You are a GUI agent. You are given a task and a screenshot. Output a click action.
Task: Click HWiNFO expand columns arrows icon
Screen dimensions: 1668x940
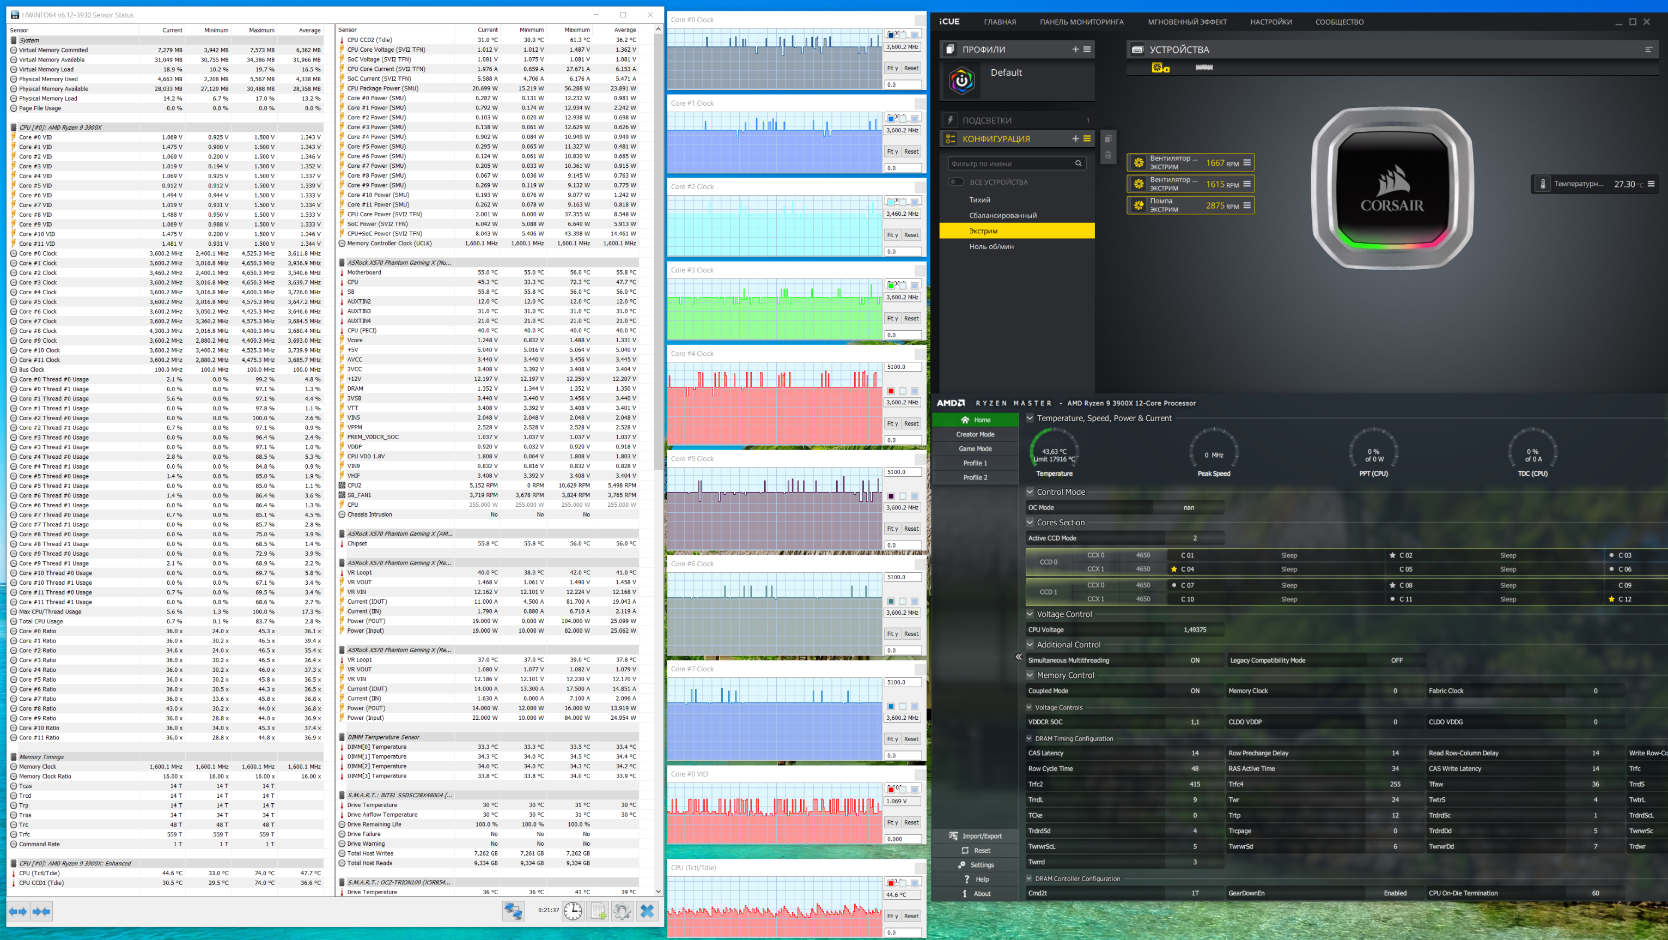coord(18,912)
